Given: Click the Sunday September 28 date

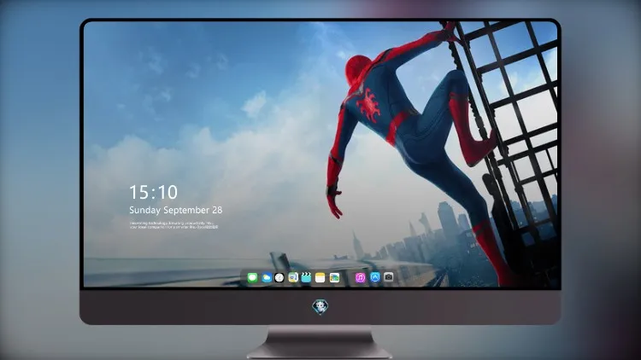Looking at the screenshot, I should tap(176, 210).
